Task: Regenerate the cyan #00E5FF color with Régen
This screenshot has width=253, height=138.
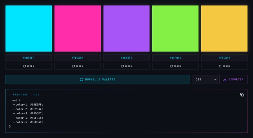Action: click(x=28, y=66)
